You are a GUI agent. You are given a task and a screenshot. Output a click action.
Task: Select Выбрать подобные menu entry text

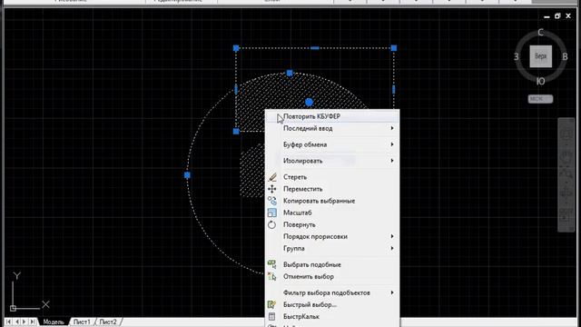(312, 264)
